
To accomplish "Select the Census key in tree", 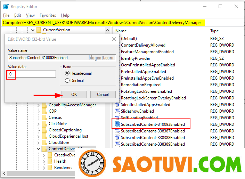I will click(x=55, y=117).
